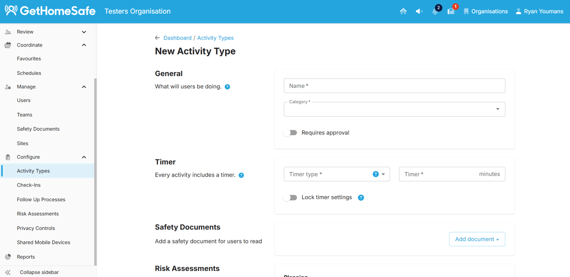Focus the Name input field
The width and height of the screenshot is (570, 277).
pyautogui.click(x=394, y=86)
